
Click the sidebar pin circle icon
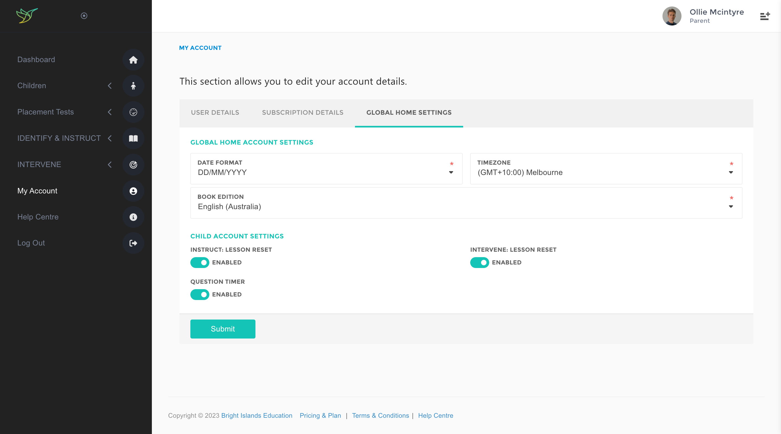pos(84,16)
